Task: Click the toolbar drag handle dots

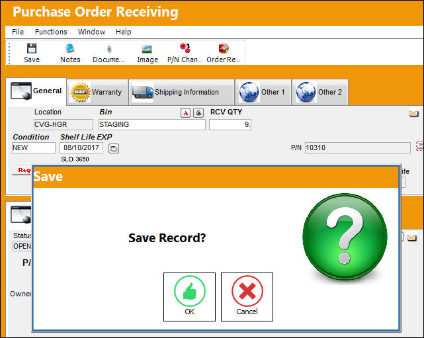Action: tap(9, 54)
